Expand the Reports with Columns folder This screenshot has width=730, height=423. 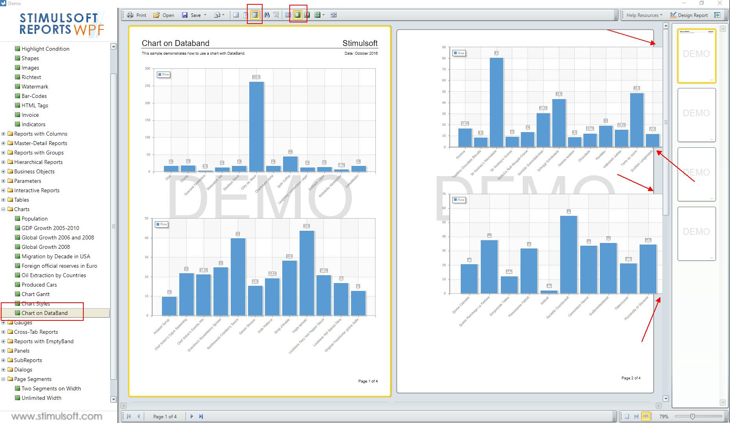pos(4,134)
